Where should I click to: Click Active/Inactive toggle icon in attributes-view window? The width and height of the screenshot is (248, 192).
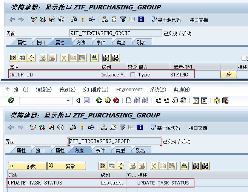click(43, 20)
